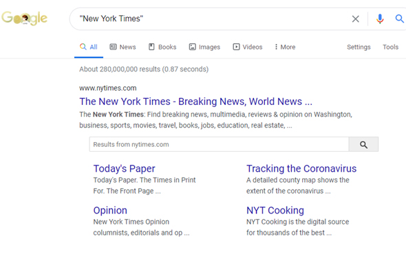Click the "Today's Paper. The Times in Print" description
This screenshot has height=256, width=406.
coord(145,180)
